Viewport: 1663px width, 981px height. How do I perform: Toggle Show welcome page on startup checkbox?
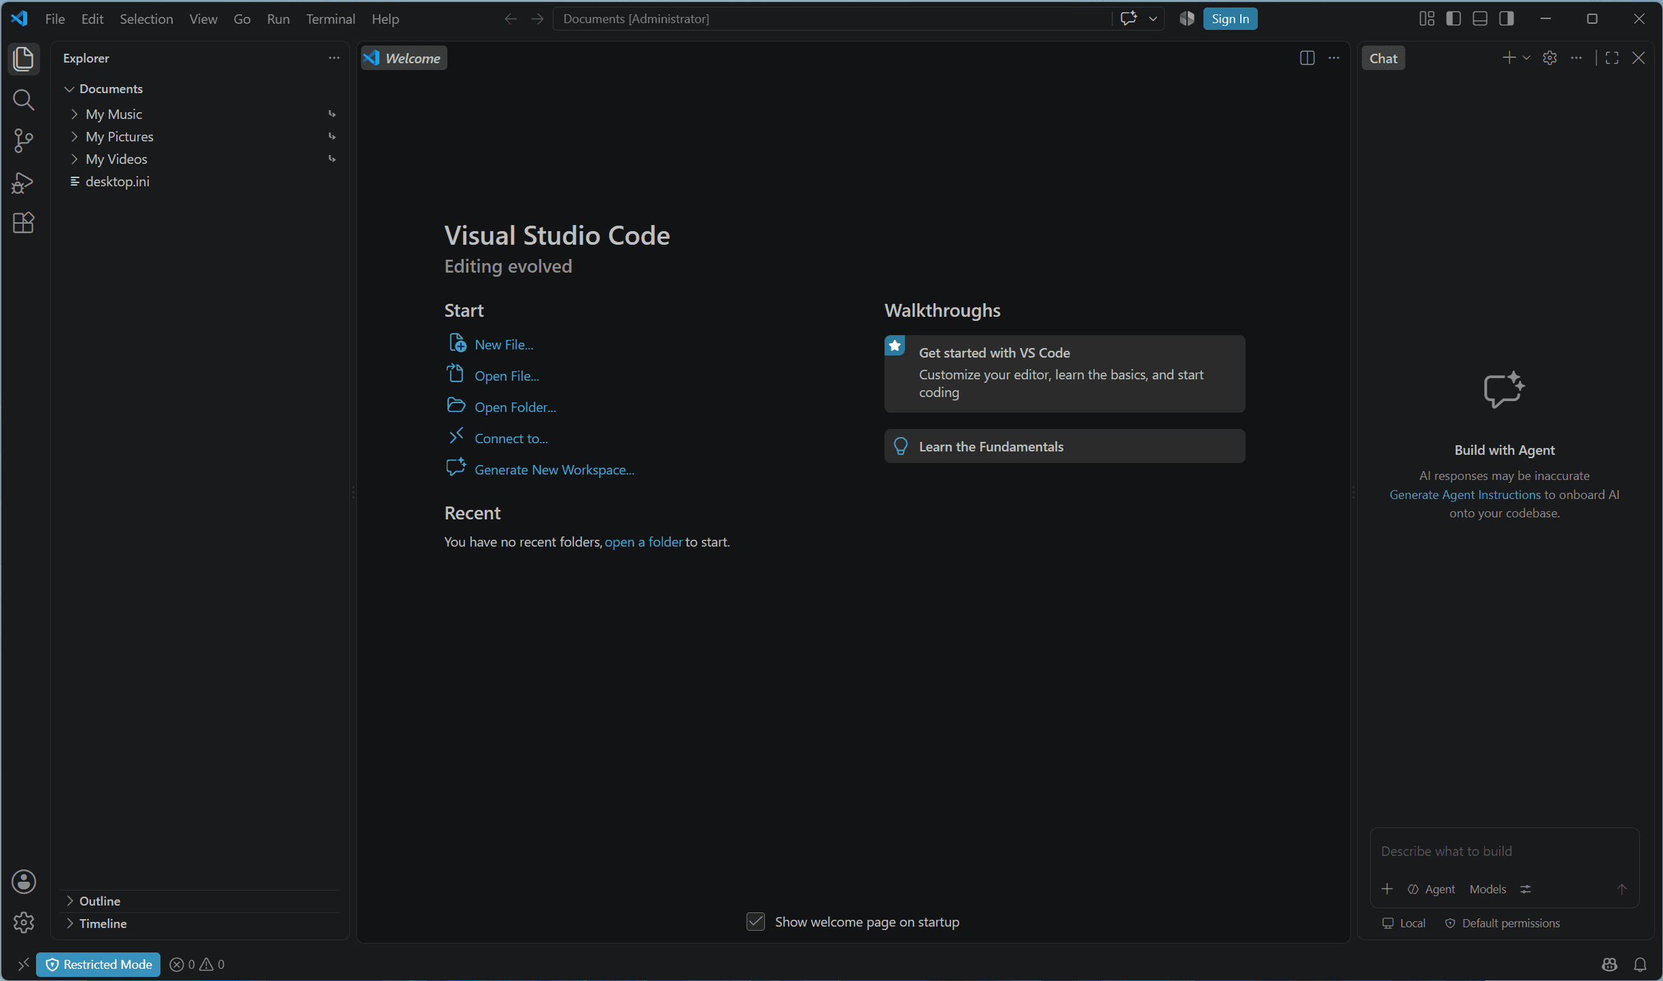pos(755,922)
